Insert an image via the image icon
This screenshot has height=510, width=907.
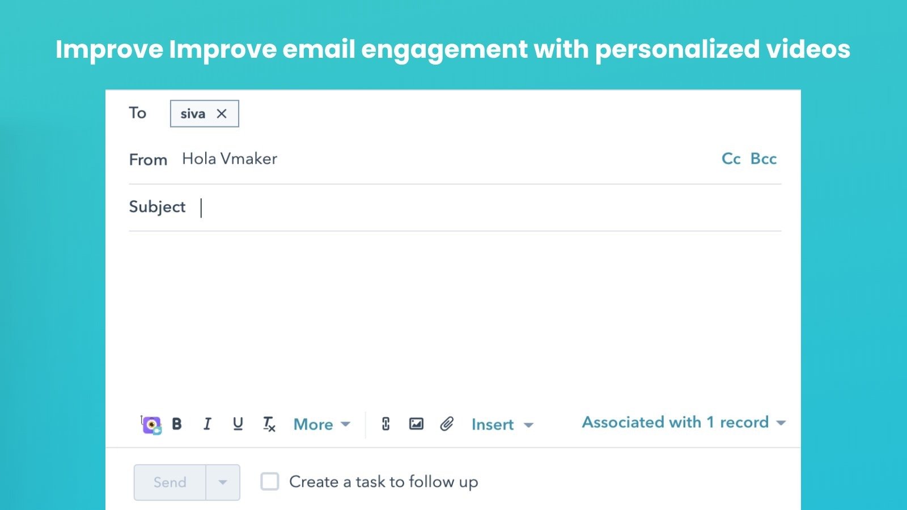pos(416,424)
